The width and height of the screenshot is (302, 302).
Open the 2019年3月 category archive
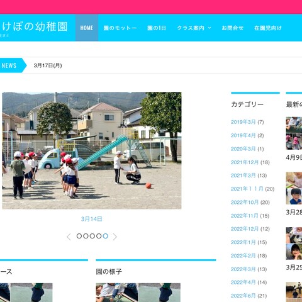(x=243, y=122)
